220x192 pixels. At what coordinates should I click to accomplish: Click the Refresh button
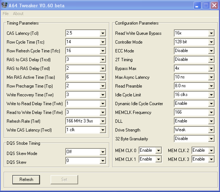26,180
